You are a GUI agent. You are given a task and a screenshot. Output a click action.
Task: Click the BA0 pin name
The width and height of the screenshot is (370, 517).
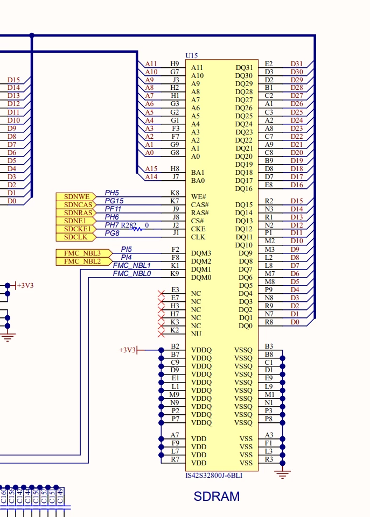(x=198, y=180)
